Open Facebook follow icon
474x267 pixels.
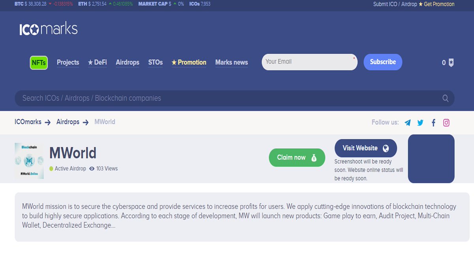[x=433, y=123]
